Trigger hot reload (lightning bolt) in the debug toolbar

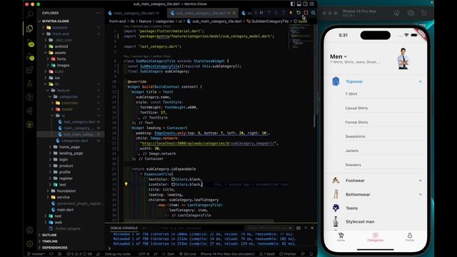pos(291,13)
